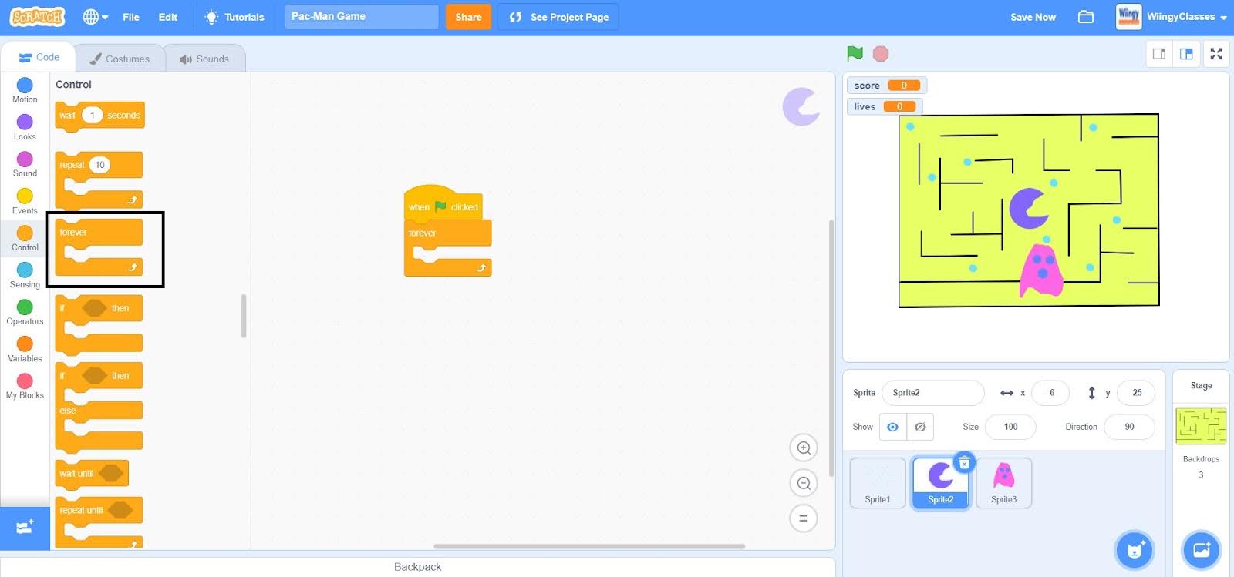1234x577 pixels.
Task: Click Save Now
Action: click(x=1033, y=17)
